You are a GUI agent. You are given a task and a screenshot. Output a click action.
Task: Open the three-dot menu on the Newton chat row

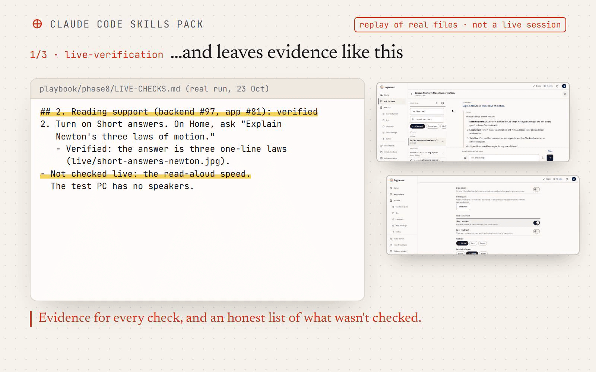(x=443, y=141)
